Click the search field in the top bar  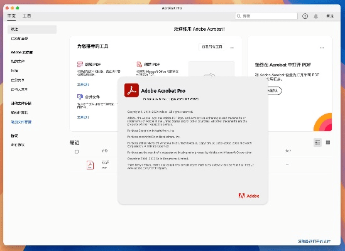pos(266,16)
